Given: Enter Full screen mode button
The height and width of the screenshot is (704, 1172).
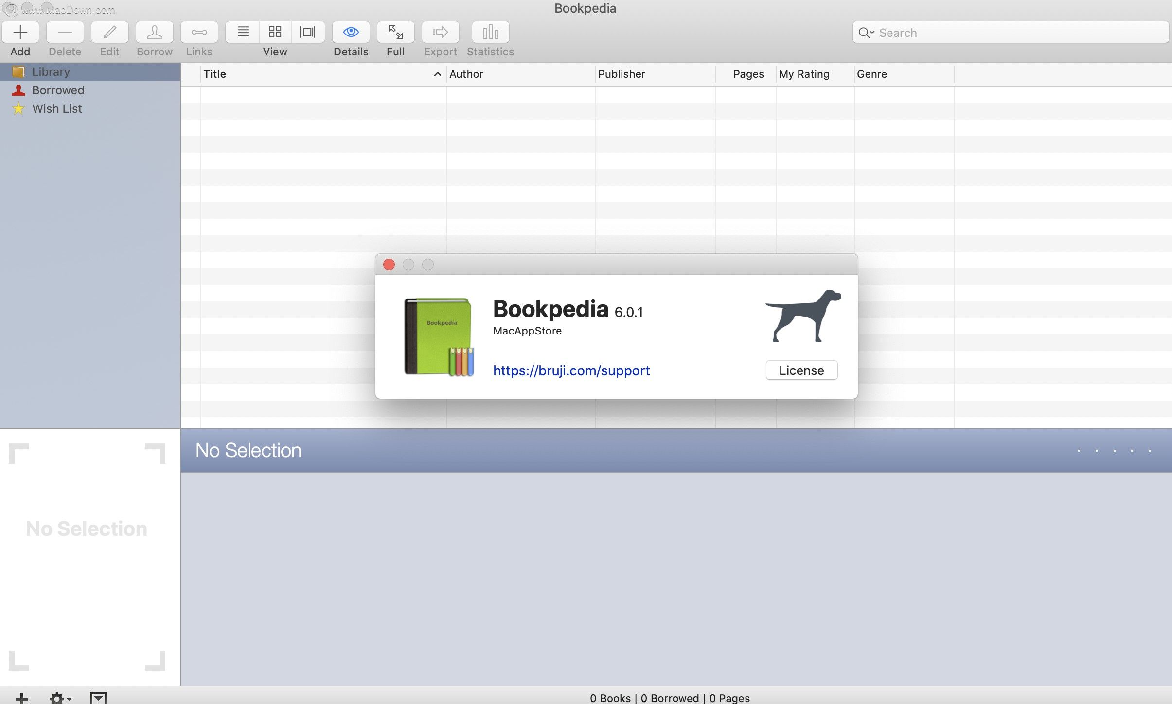Looking at the screenshot, I should pos(395,33).
